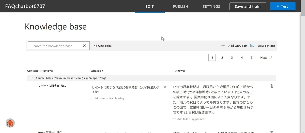
Task: Edit the question about 地元の営業時間
Action: [126, 89]
